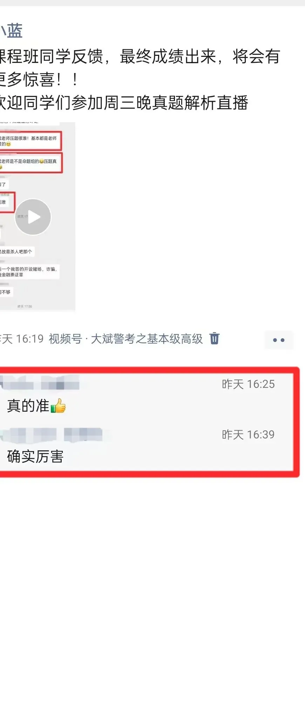The image size is (305, 702).
Task: Delete the post using the trash icon
Action: point(215,338)
